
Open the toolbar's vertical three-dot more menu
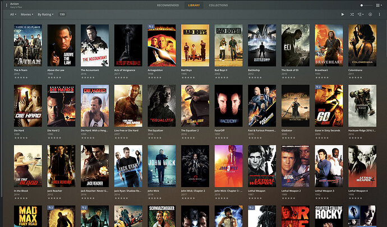click(379, 15)
